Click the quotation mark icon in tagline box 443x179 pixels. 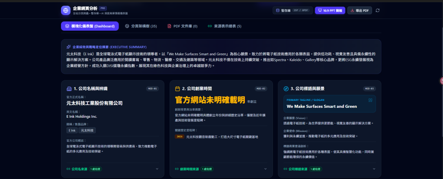click(x=370, y=100)
